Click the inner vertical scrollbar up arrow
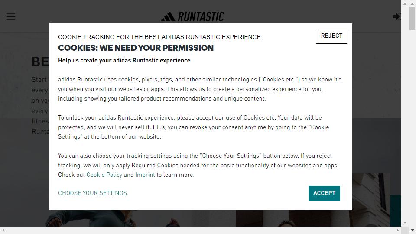The image size is (416, 234). [405, 4]
